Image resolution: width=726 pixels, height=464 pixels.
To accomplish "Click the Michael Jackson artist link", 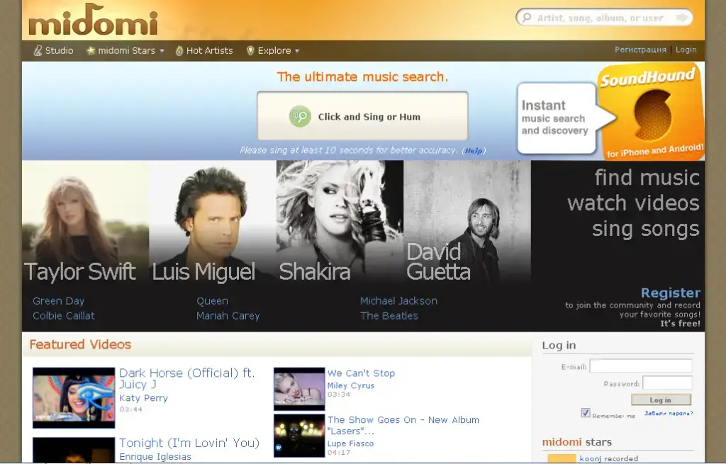I will pyautogui.click(x=398, y=301).
